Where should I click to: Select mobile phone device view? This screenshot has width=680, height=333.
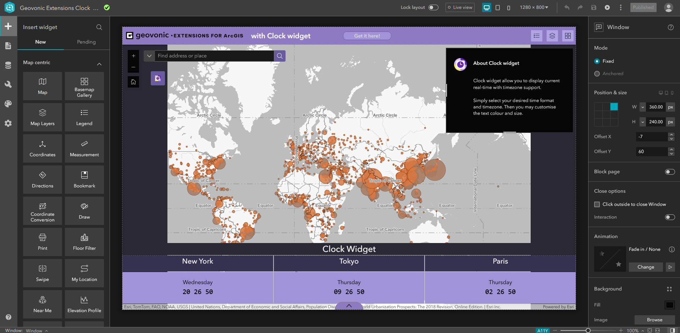tap(508, 7)
